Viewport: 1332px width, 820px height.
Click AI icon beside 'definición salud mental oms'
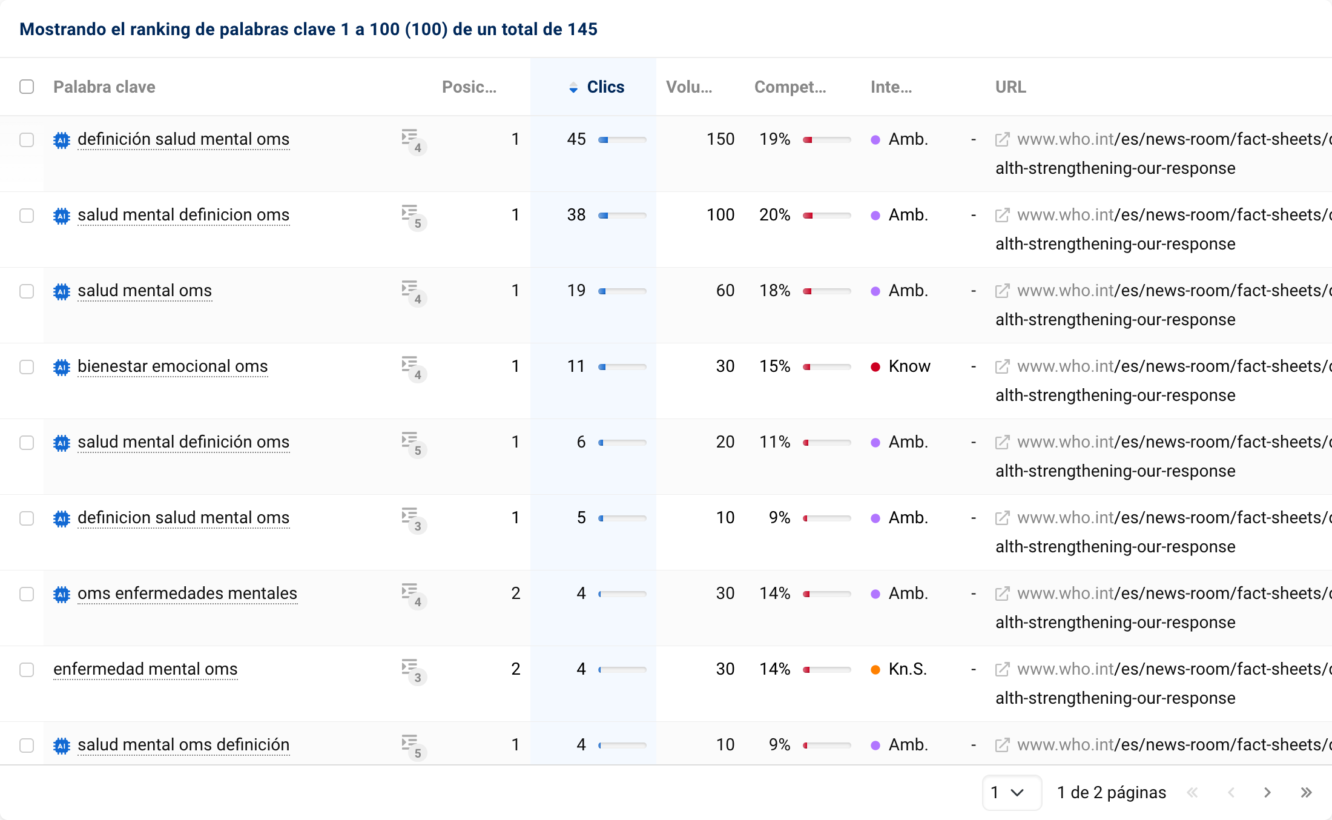coord(62,140)
